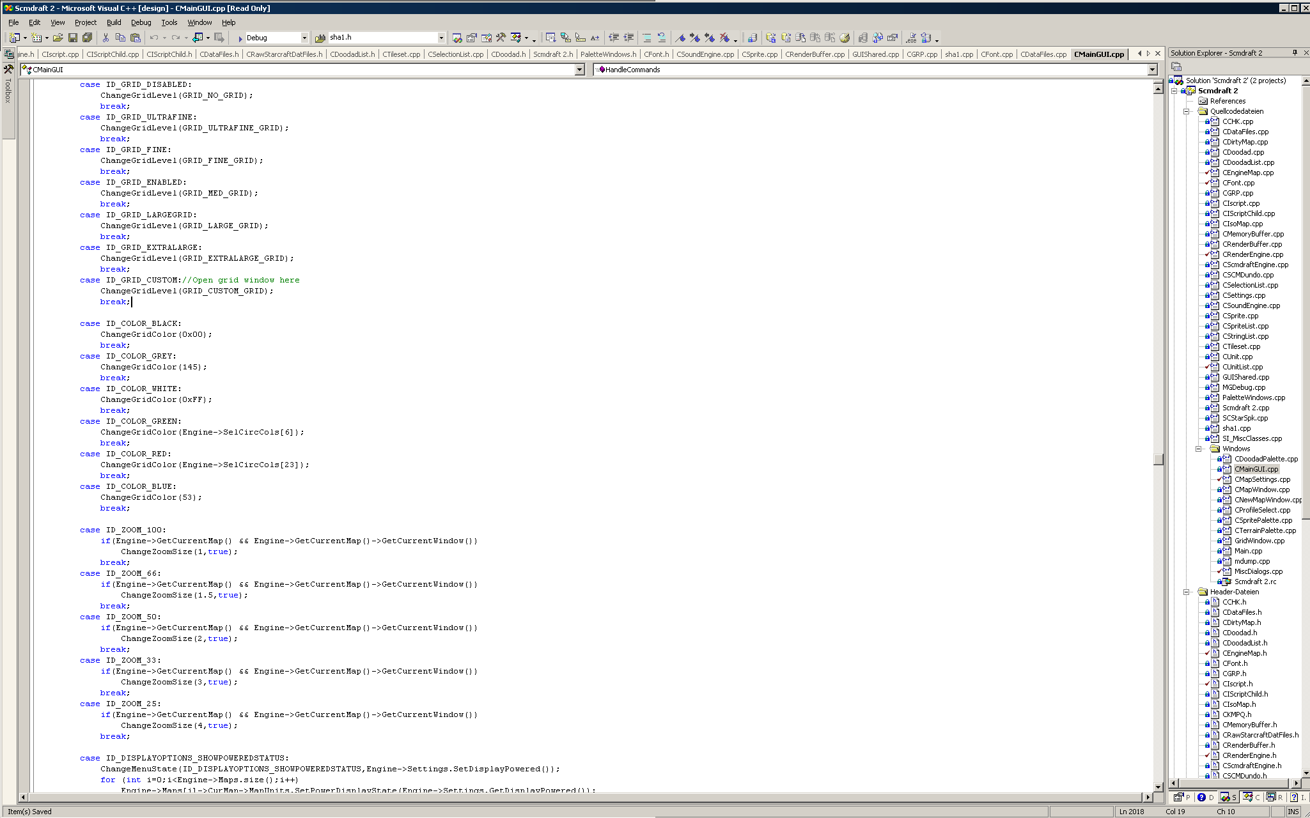Select the References node in Solution Explorer
This screenshot has height=818, width=1310.
coord(1228,101)
